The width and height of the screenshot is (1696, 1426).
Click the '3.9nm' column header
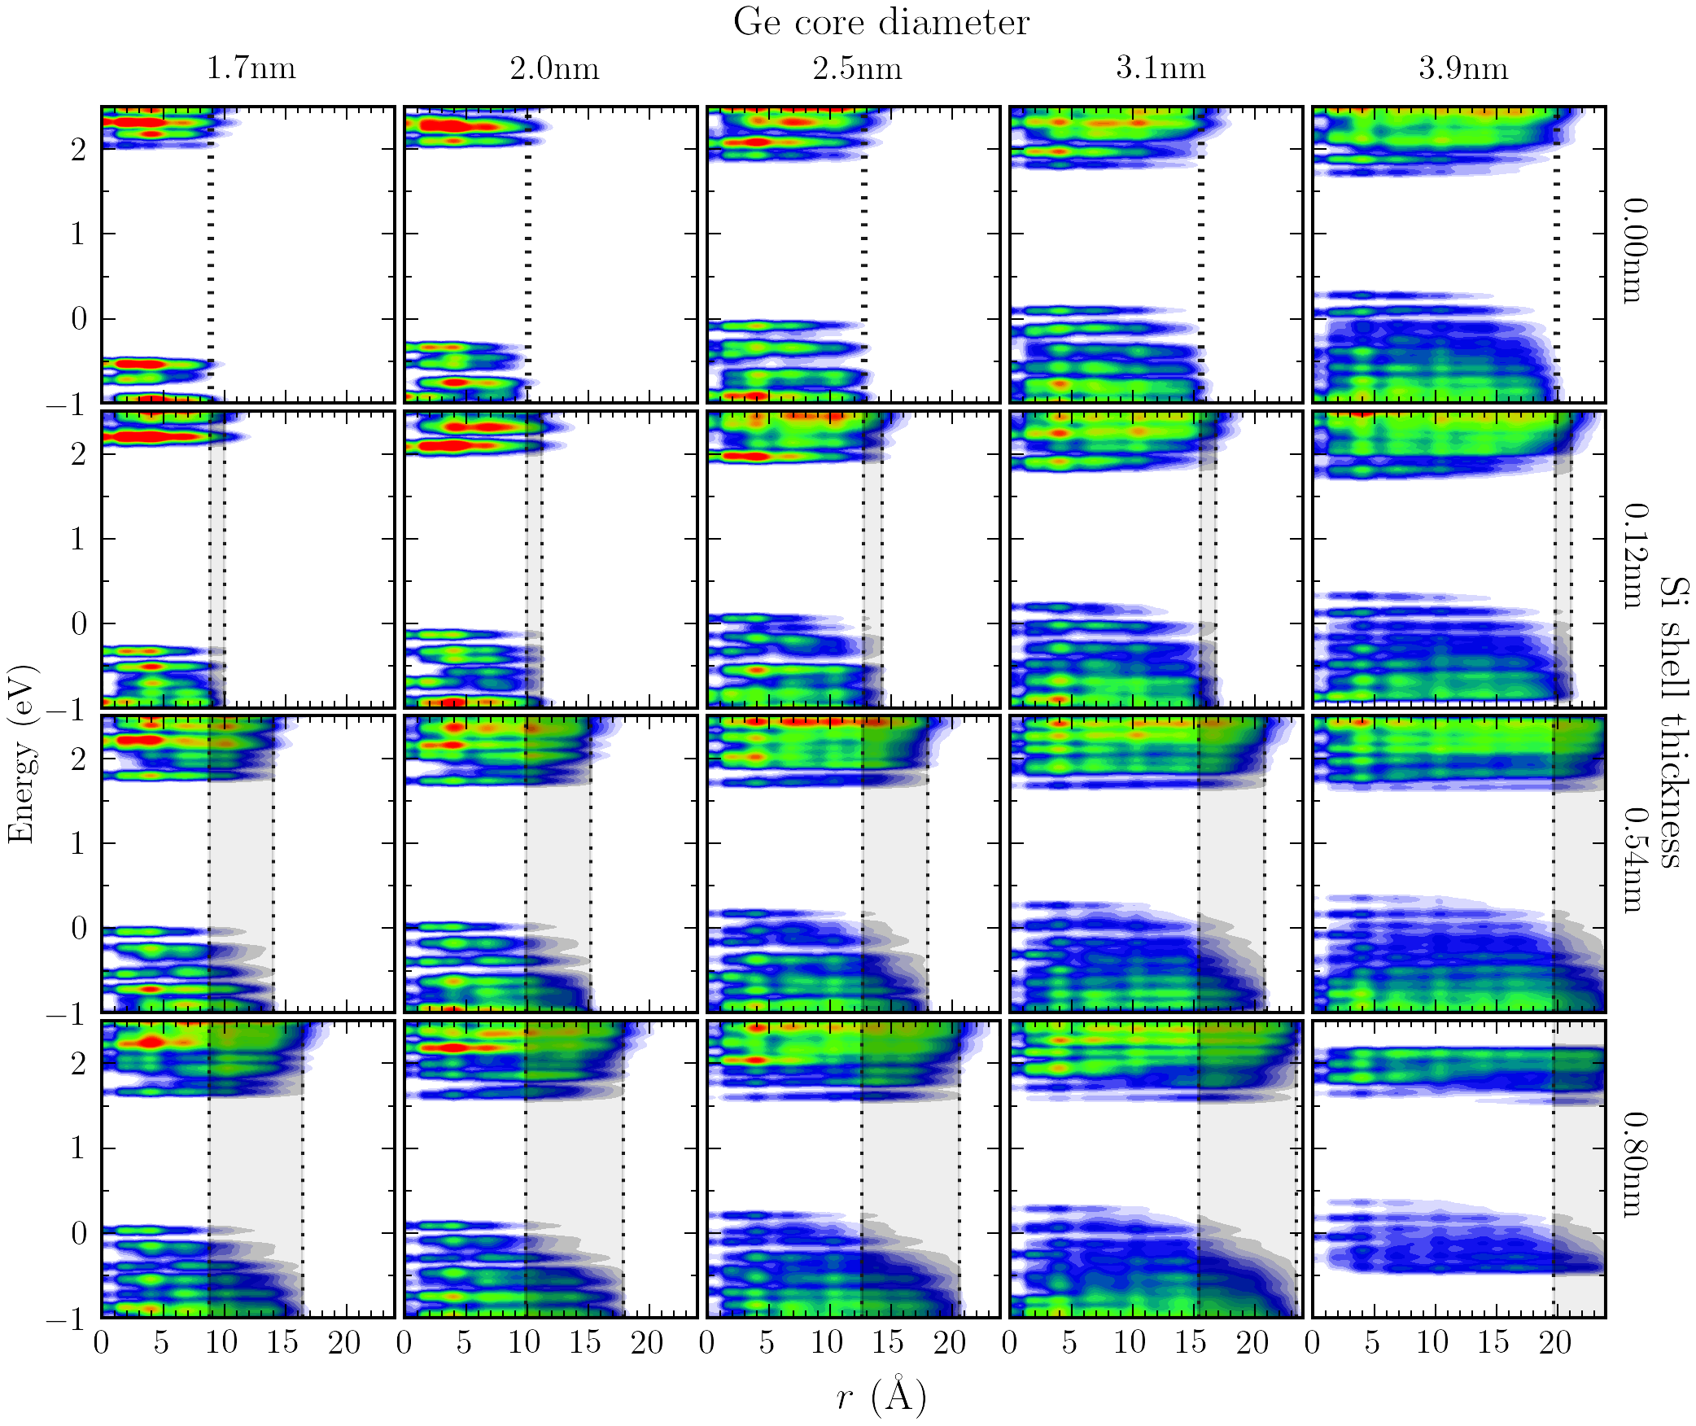click(x=1462, y=68)
